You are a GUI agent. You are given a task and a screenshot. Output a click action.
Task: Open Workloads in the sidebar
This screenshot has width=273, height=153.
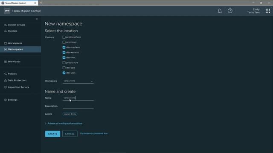[x=14, y=62]
